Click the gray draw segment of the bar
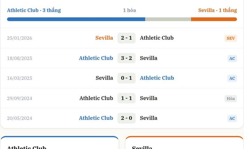The width and height of the screenshot is (244, 149). coord(168,19)
